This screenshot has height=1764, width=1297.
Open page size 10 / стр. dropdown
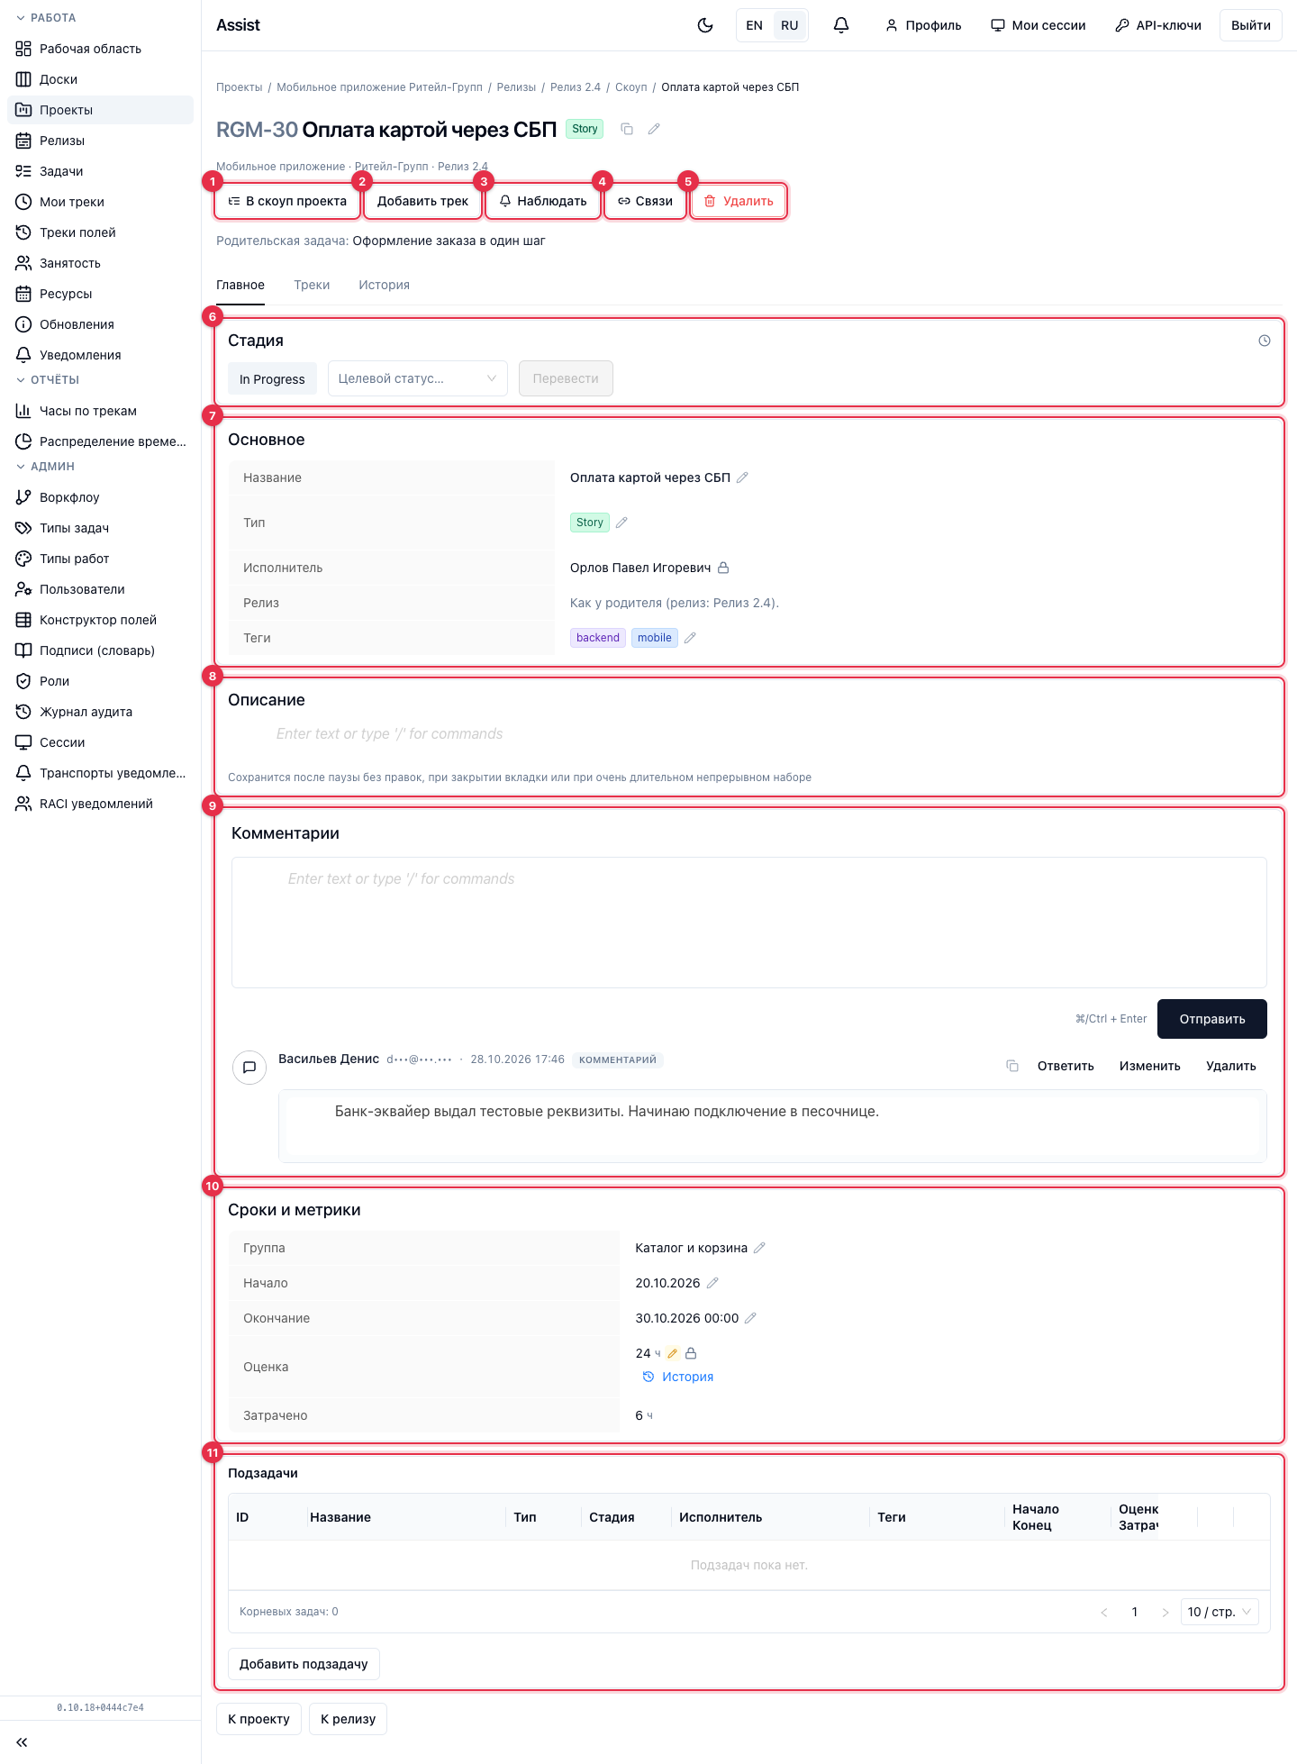coord(1220,1612)
